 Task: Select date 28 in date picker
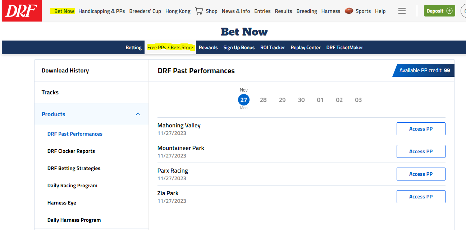263,100
